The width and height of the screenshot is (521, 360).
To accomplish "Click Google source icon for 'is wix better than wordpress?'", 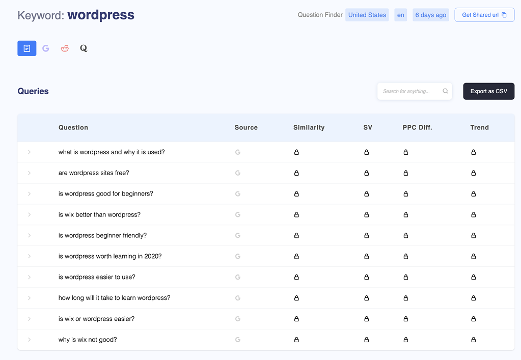I will point(238,215).
